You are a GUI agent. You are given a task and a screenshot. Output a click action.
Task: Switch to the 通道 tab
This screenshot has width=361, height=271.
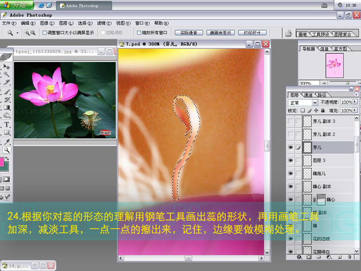[308, 95]
